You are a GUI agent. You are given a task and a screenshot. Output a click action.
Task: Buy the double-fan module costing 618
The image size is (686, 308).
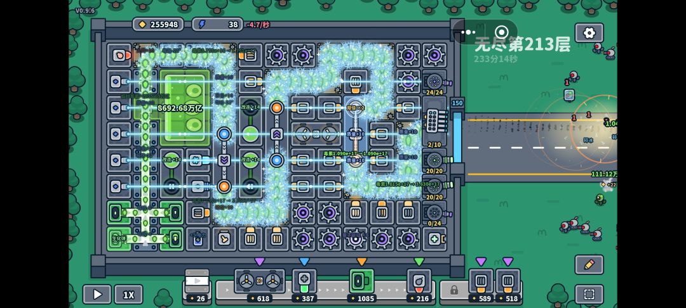pos(259,281)
